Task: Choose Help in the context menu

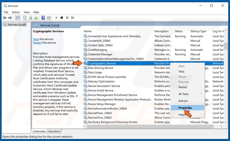Action: (187, 115)
